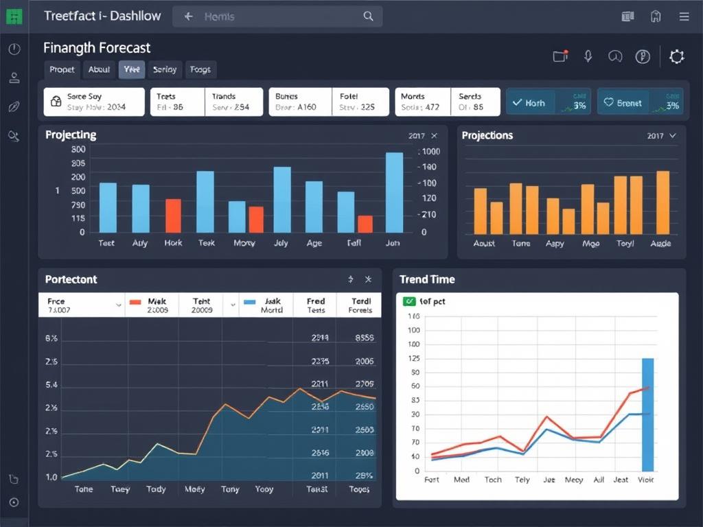Click inside the Hemis search field
Viewport: 703px width, 527px height.
pos(275,16)
